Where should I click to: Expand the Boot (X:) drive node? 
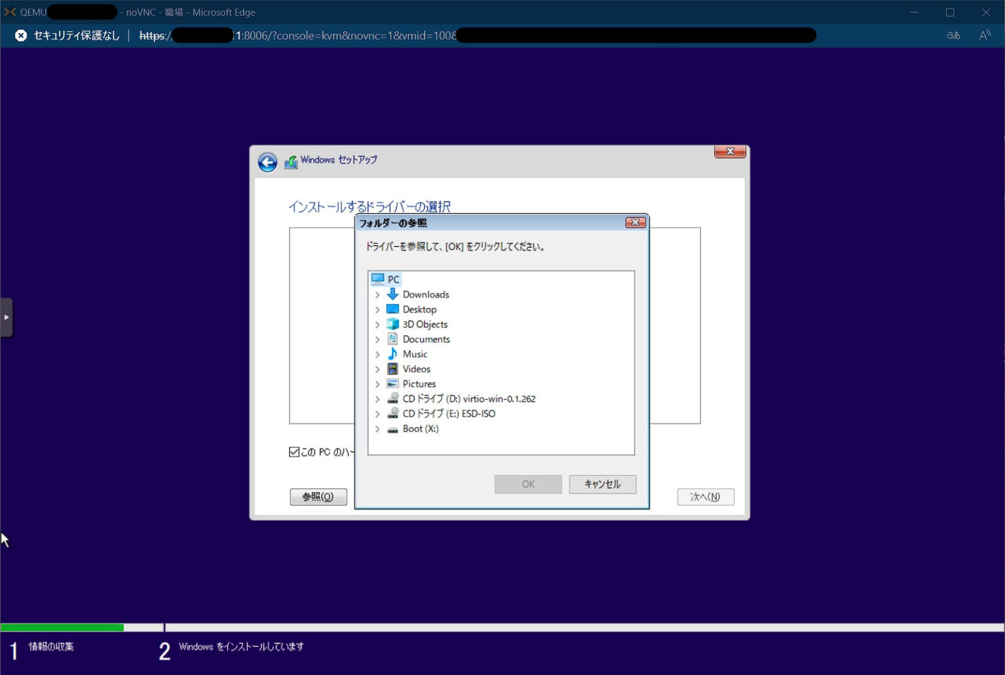pos(378,429)
